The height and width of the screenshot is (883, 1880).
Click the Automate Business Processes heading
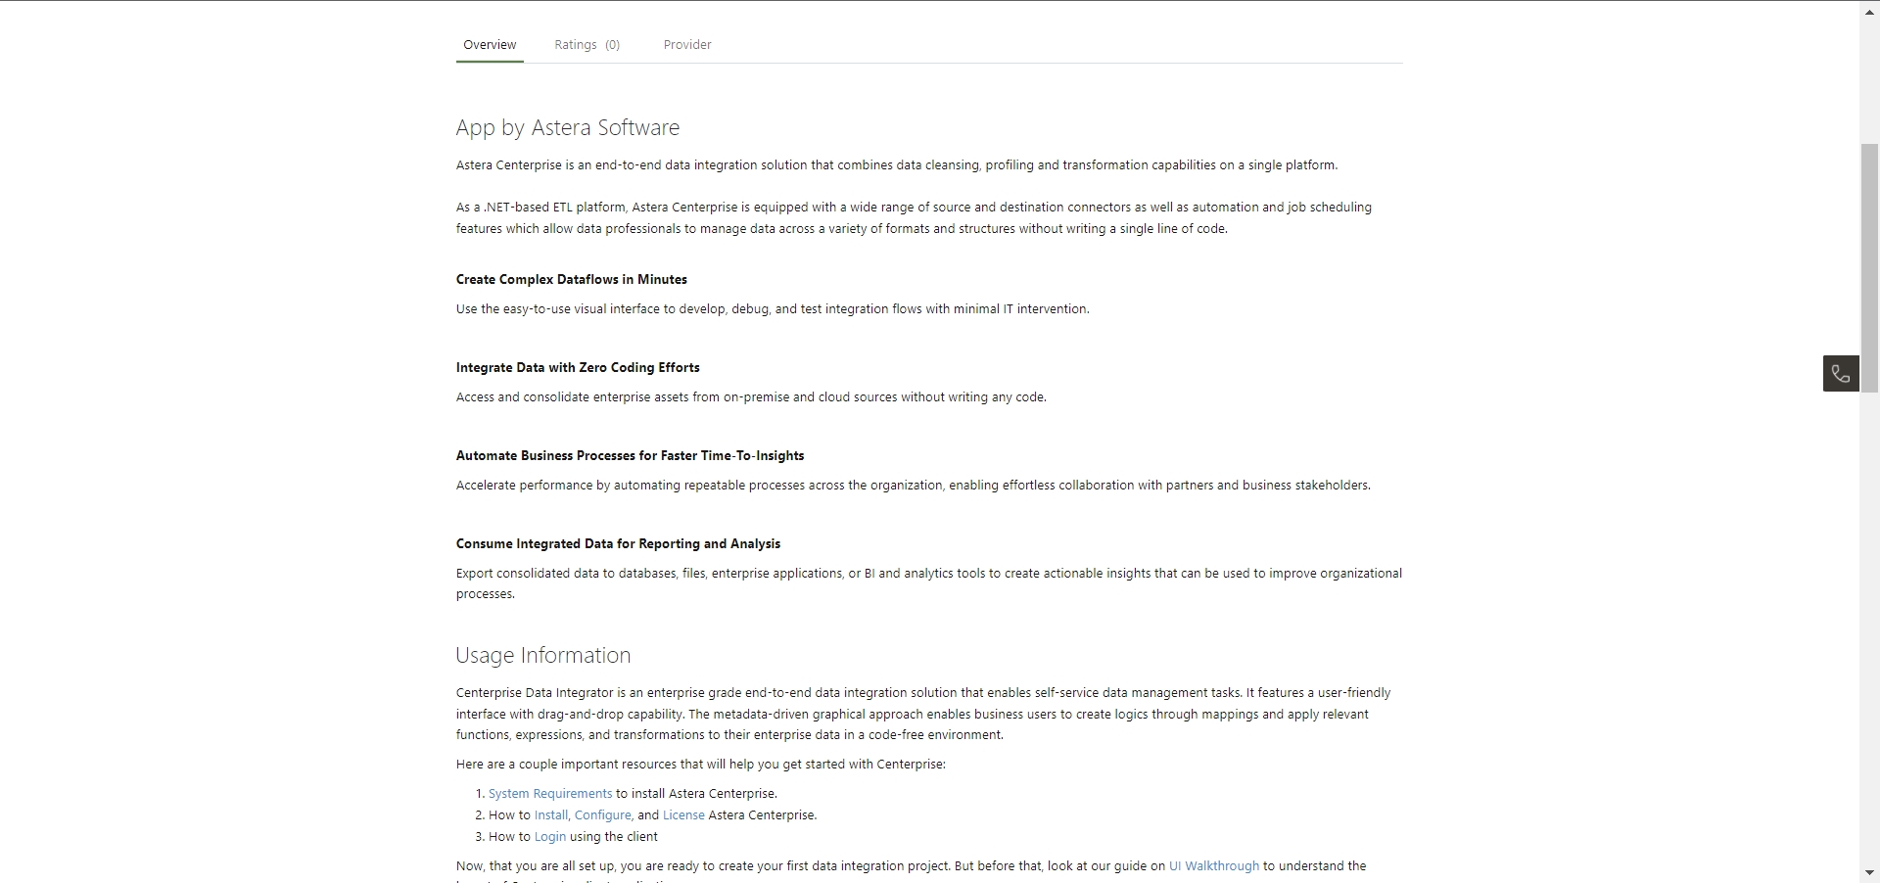[x=630, y=456]
